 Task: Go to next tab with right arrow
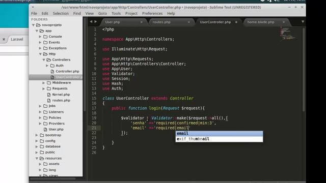point(96,21)
